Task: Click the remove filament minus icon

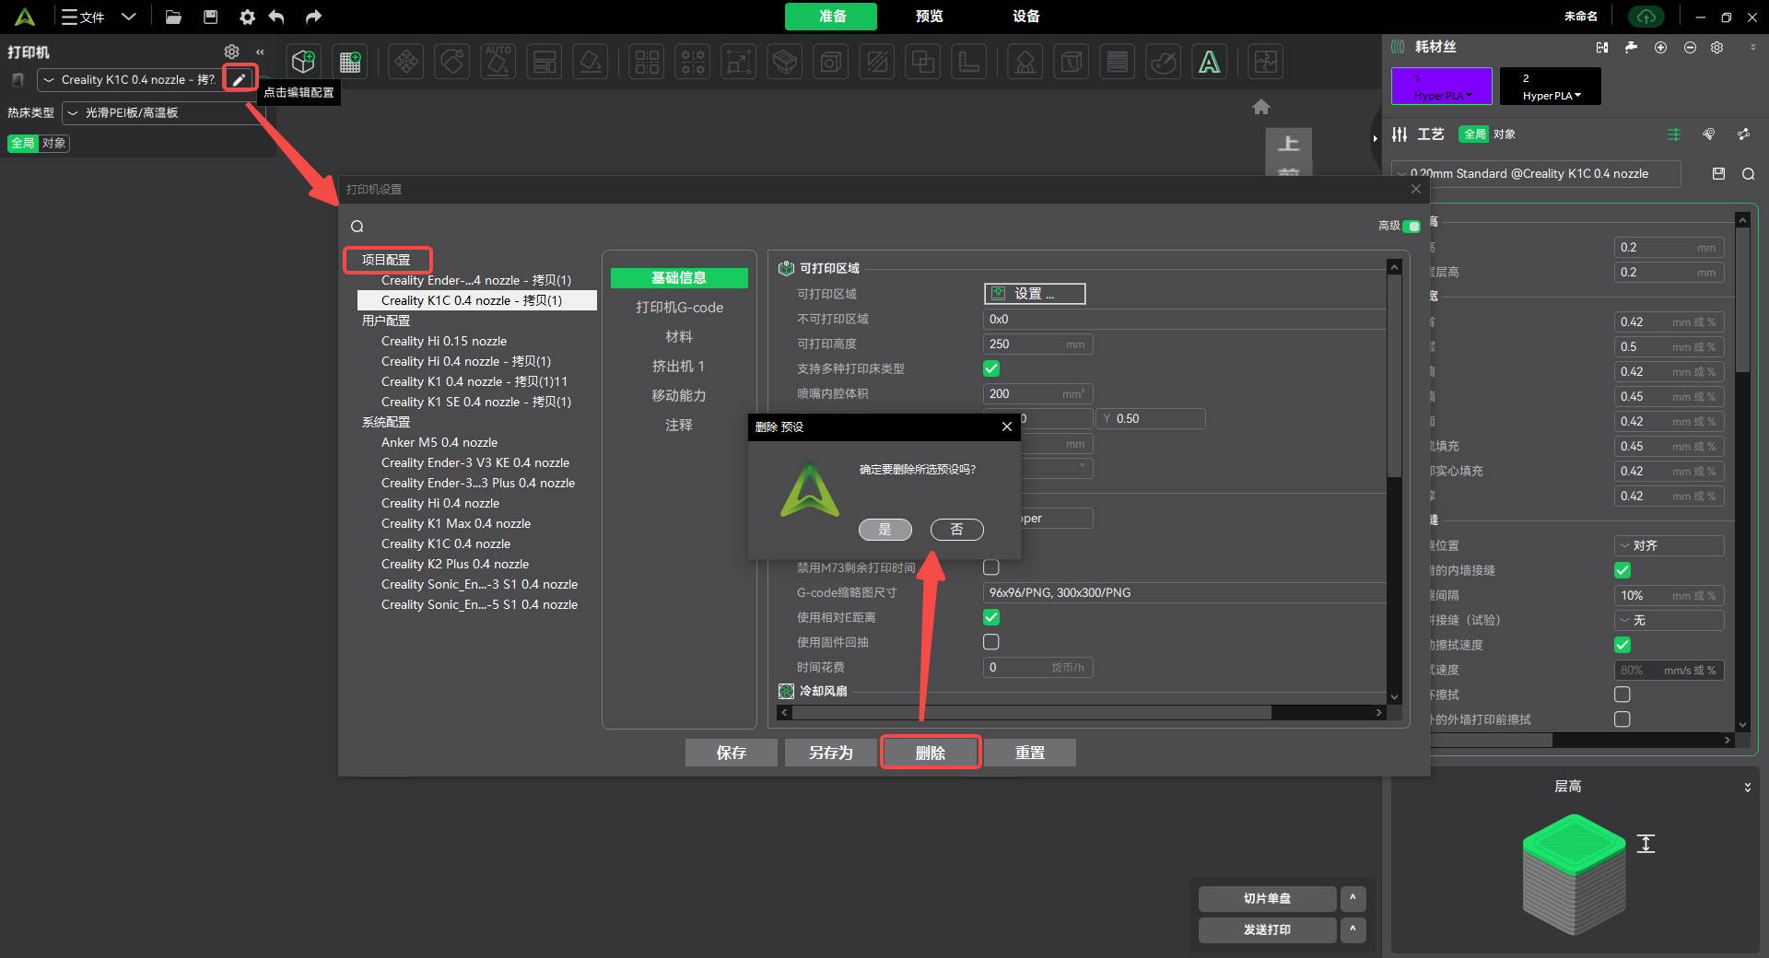Action: click(1690, 47)
